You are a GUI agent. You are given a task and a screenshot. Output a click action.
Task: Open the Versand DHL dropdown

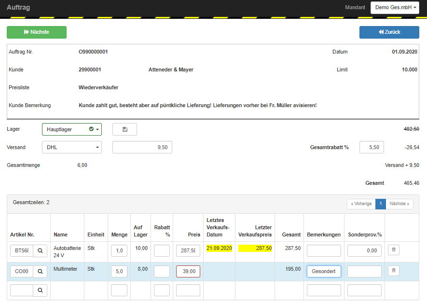point(72,147)
